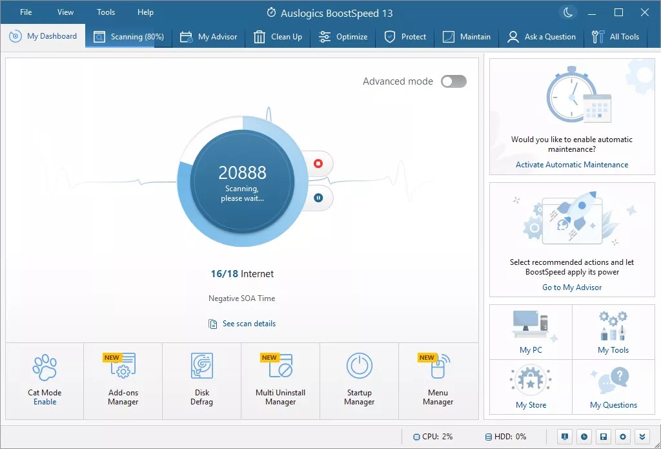Open the File menu
661x449 pixels.
(26, 12)
